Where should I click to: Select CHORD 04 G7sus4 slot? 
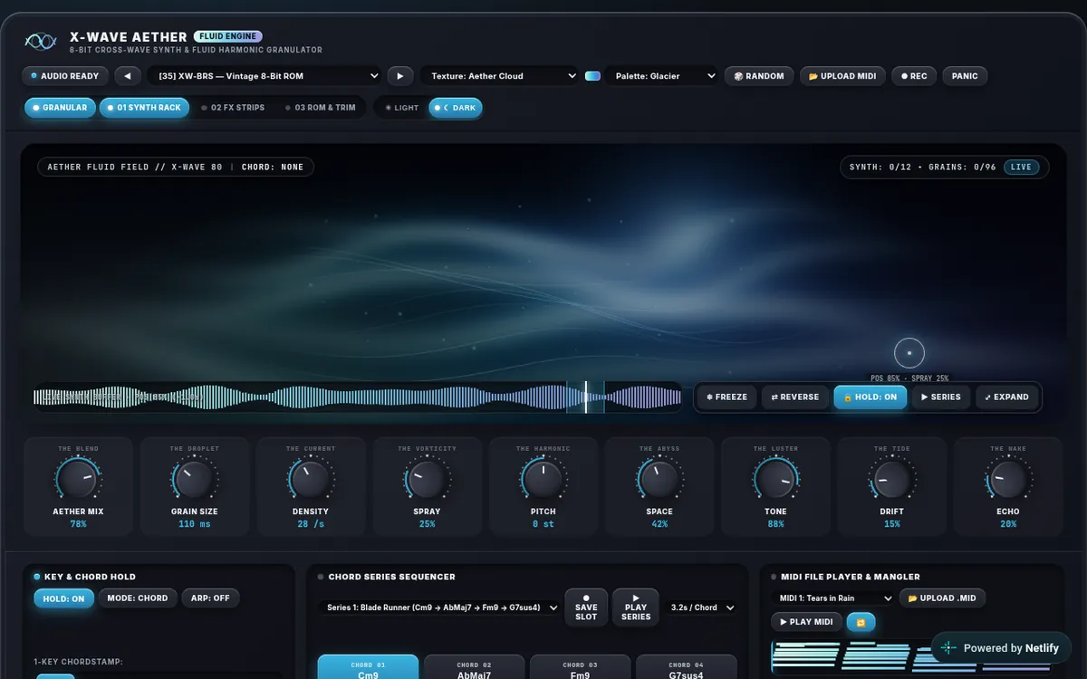(x=686, y=668)
